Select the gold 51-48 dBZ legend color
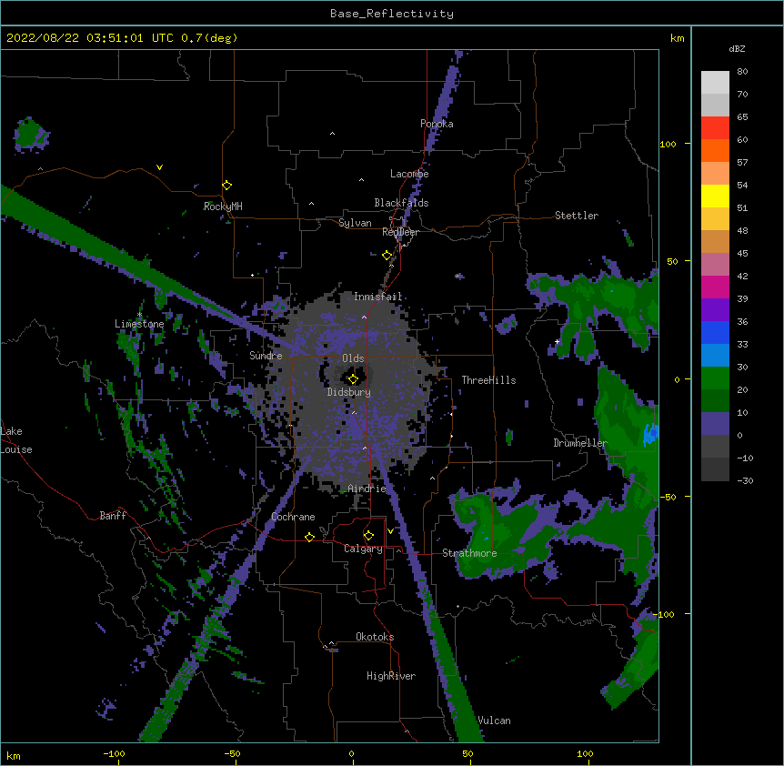 coord(715,218)
